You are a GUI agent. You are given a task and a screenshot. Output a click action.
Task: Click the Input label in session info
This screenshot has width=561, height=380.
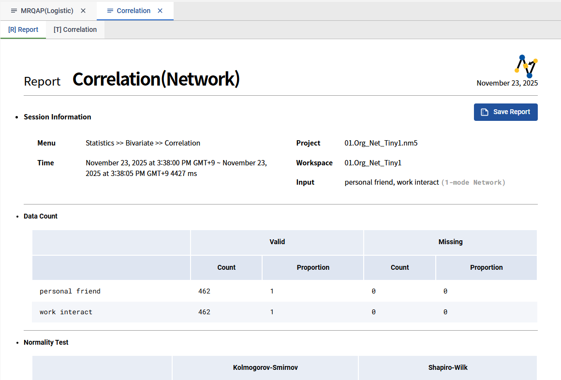click(x=305, y=182)
